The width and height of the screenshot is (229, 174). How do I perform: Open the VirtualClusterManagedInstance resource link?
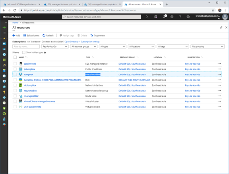point(39,101)
